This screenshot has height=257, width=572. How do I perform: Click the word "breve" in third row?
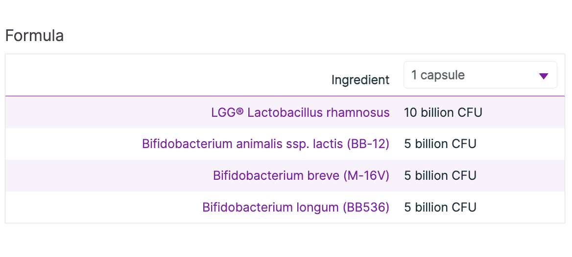[x=322, y=176]
